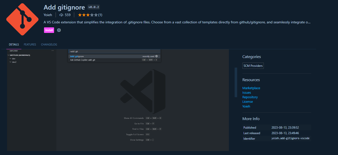The height and width of the screenshot is (155, 338).
Task: Collapse the UNTITLED (WORKSPACE) tree
Action: (x=8, y=55)
